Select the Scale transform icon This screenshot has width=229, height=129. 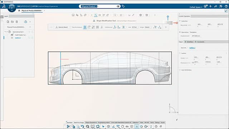click(93, 27)
